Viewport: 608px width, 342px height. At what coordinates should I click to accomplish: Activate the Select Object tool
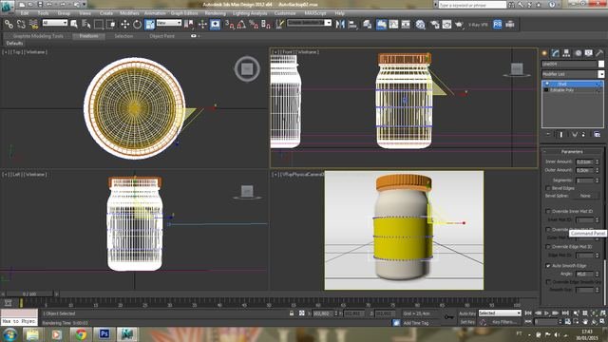coord(74,25)
